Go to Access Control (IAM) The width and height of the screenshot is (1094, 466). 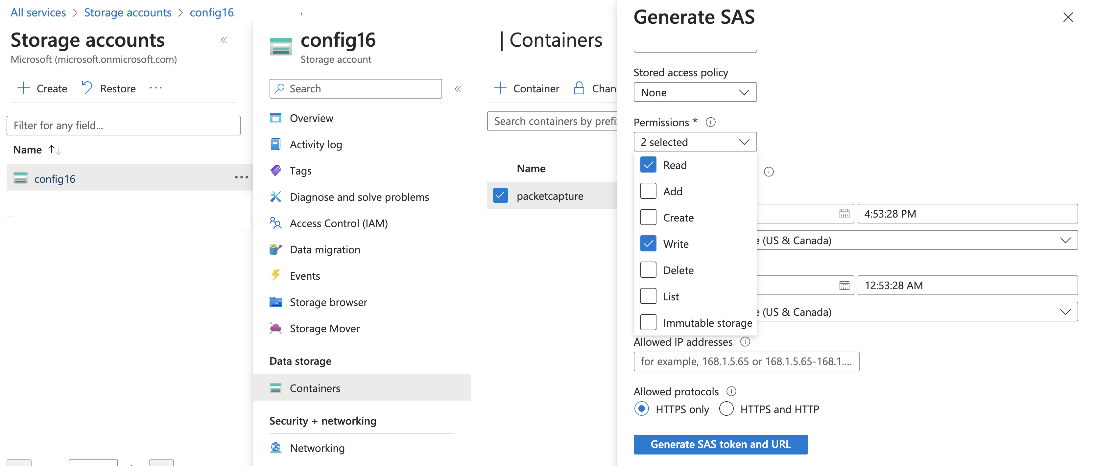coord(338,223)
